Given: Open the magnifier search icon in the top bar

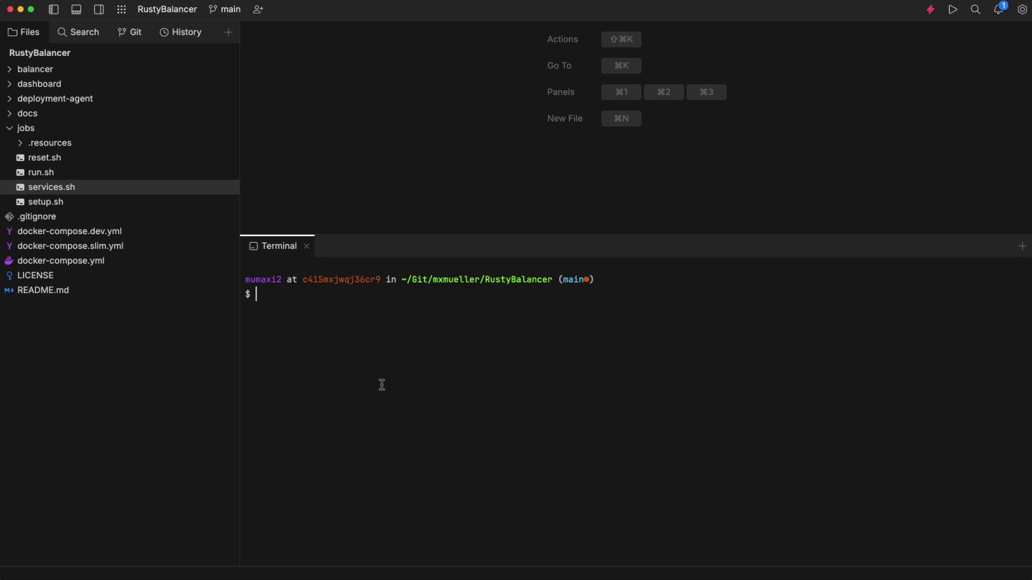Looking at the screenshot, I should 976,10.
